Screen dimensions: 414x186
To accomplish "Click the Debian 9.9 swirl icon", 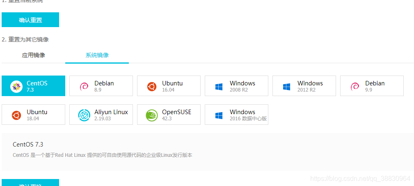I will point(355,86).
